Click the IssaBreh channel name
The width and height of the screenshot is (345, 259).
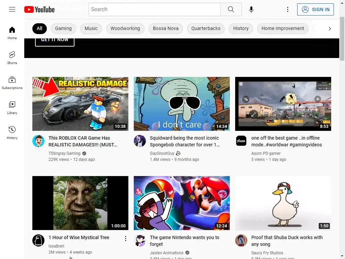coord(56,246)
